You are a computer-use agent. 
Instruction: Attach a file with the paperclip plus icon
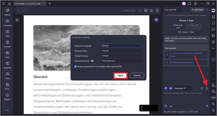coord(171,106)
